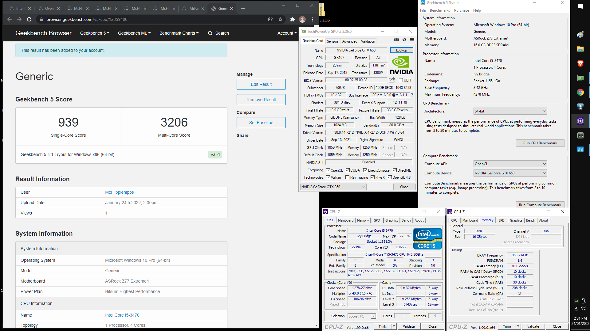
Task: Open Chrome extensions puzzle icon
Action: tap(293, 19)
